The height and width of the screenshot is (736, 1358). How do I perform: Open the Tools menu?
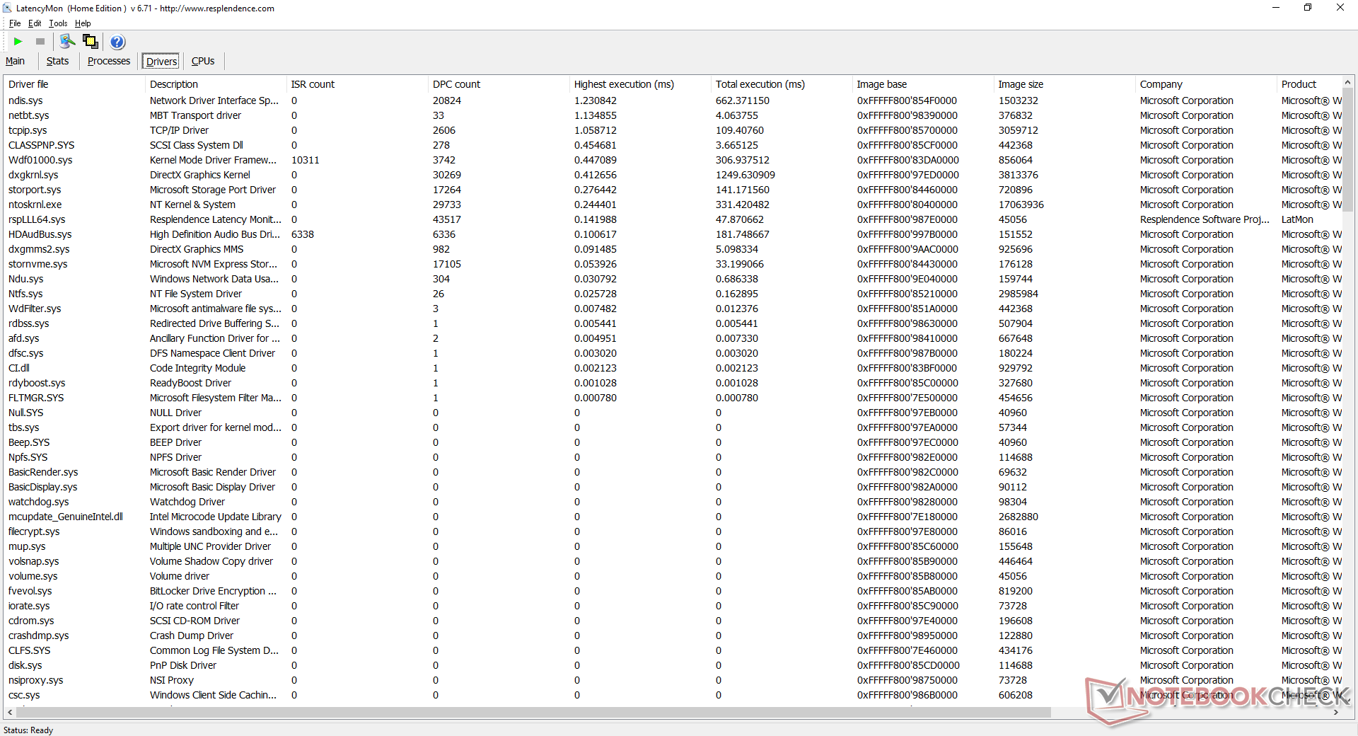coord(58,23)
